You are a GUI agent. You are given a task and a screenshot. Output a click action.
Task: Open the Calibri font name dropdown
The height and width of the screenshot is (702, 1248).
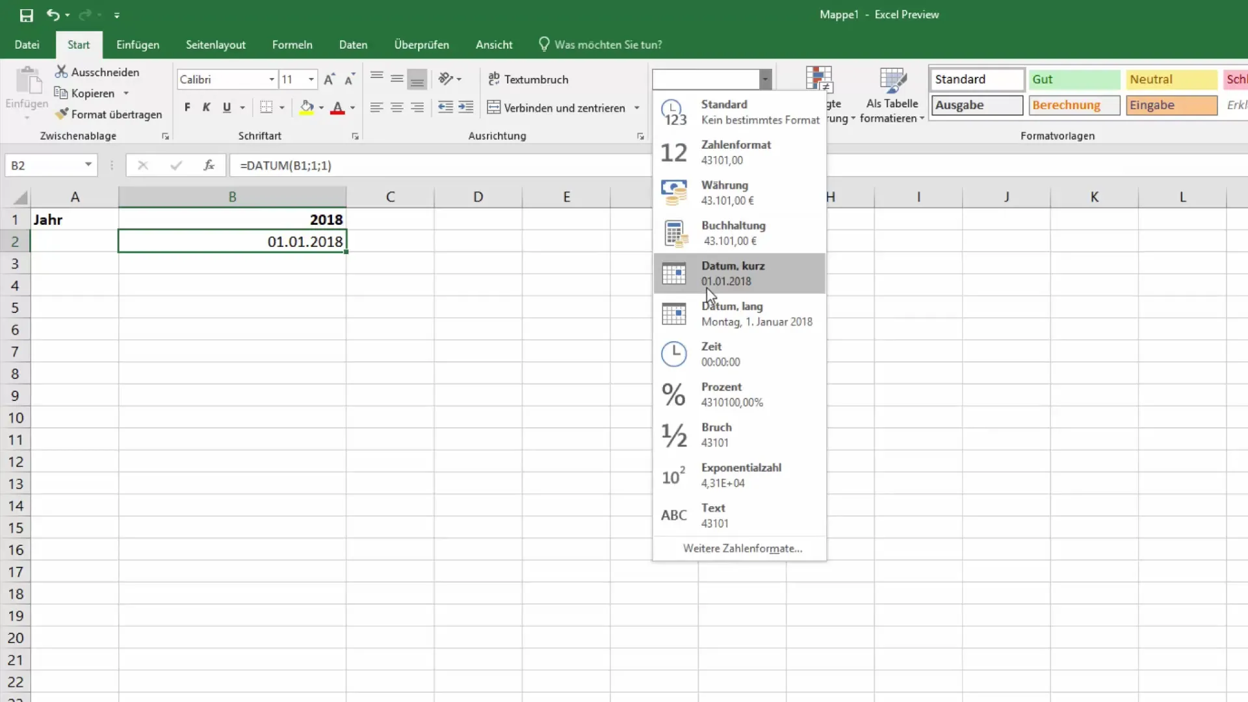[272, 79]
